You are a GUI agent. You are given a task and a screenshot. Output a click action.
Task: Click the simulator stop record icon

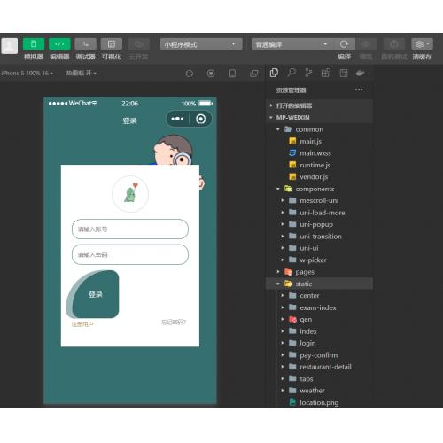coord(211,74)
